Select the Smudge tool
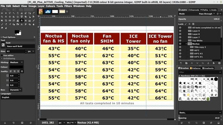Viewport: 223px width, 125px height. [x=2, y=28]
